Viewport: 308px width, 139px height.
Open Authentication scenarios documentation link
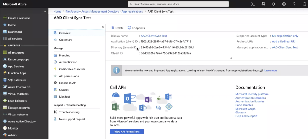[x=251, y=98]
